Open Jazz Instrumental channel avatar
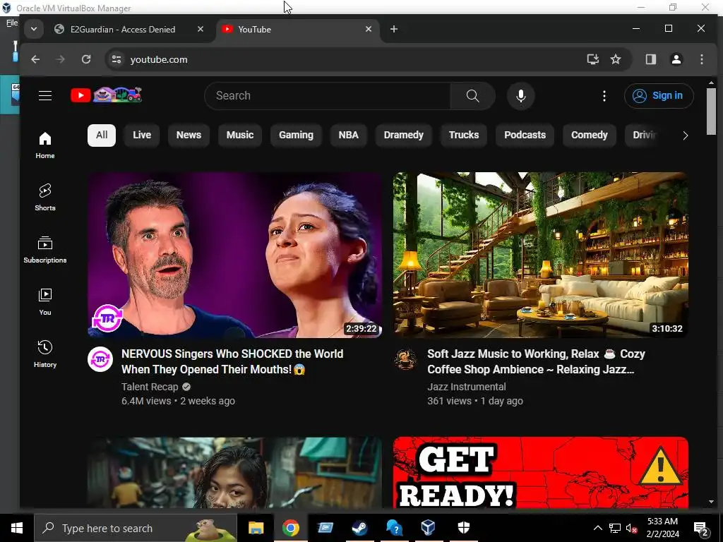The image size is (723, 542). pos(406,359)
